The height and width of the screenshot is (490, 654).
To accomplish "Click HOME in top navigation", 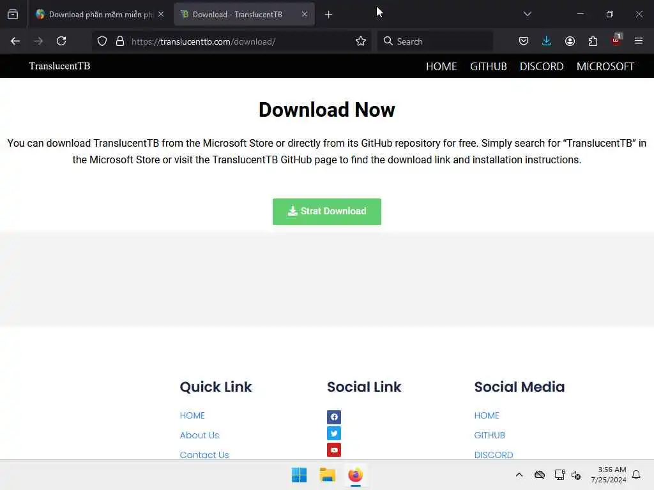I will tap(441, 66).
